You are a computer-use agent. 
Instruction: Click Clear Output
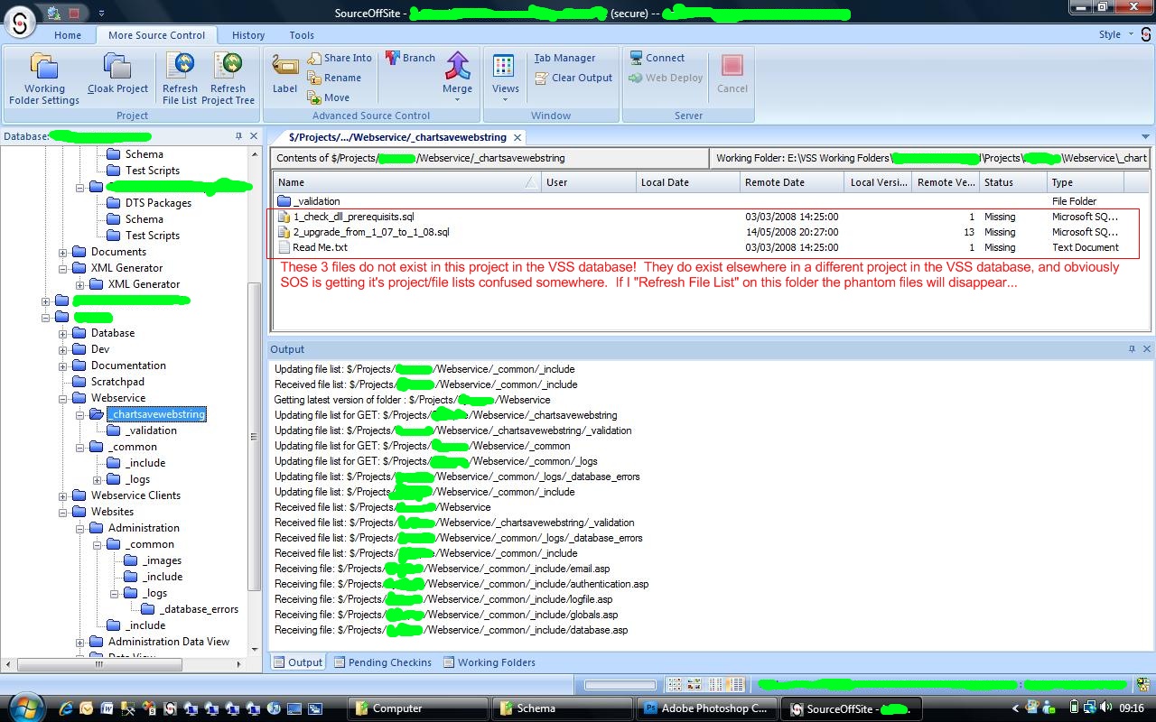(x=574, y=78)
